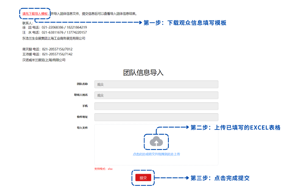Click the 请先下载导入模板 download link
Viewport: 290px width, 192px height.
(35, 14)
